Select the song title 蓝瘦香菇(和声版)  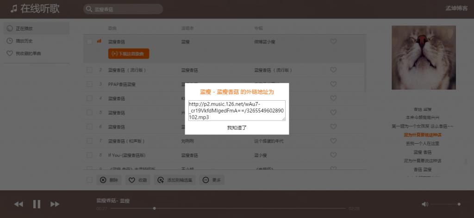(127, 141)
